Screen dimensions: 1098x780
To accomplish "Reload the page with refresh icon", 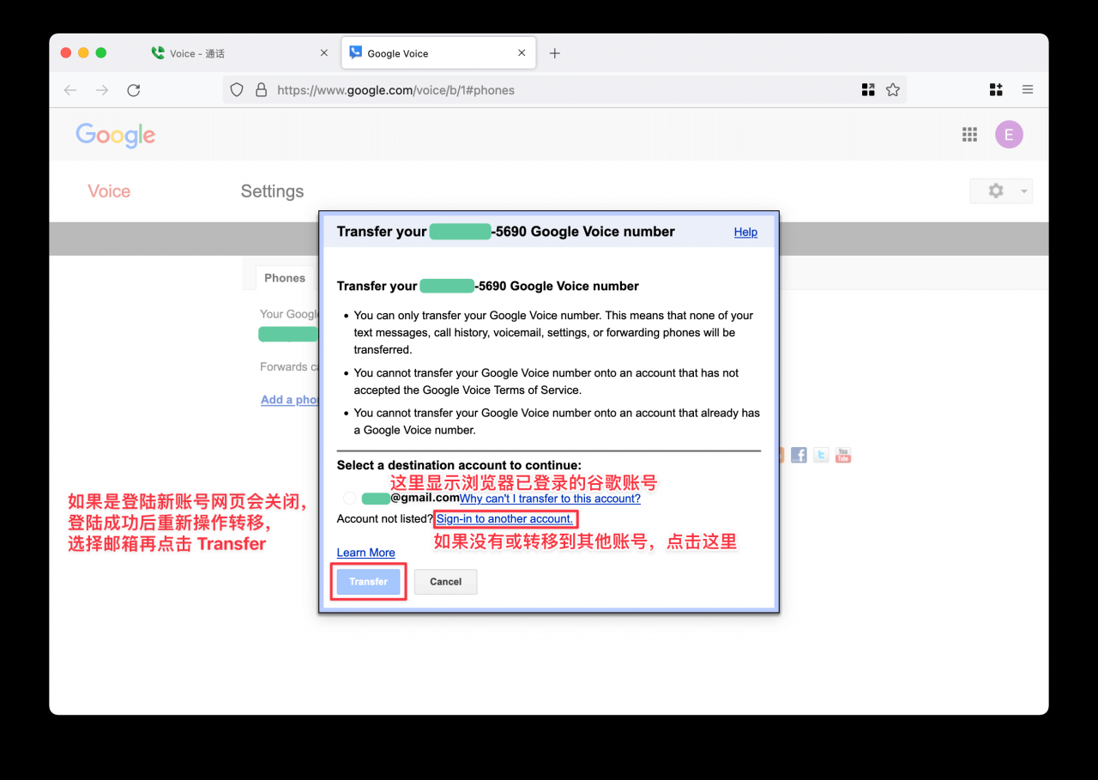I will tap(134, 90).
